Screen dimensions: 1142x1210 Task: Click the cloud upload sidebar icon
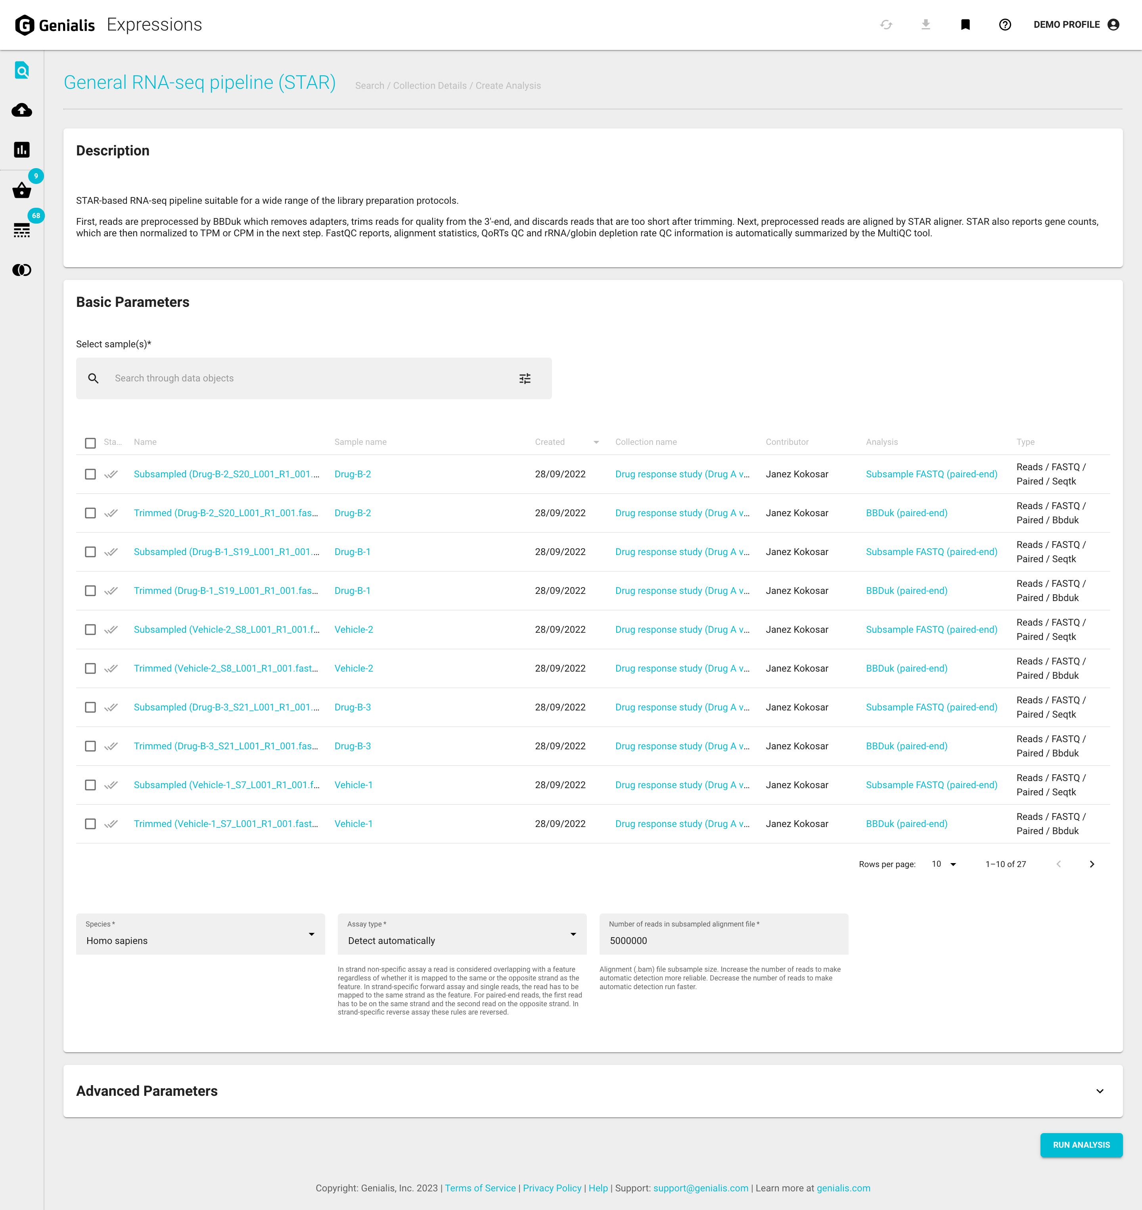point(22,110)
